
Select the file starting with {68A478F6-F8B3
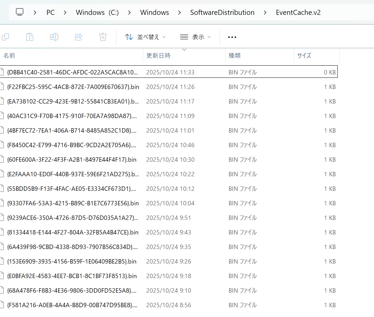click(169, 290)
